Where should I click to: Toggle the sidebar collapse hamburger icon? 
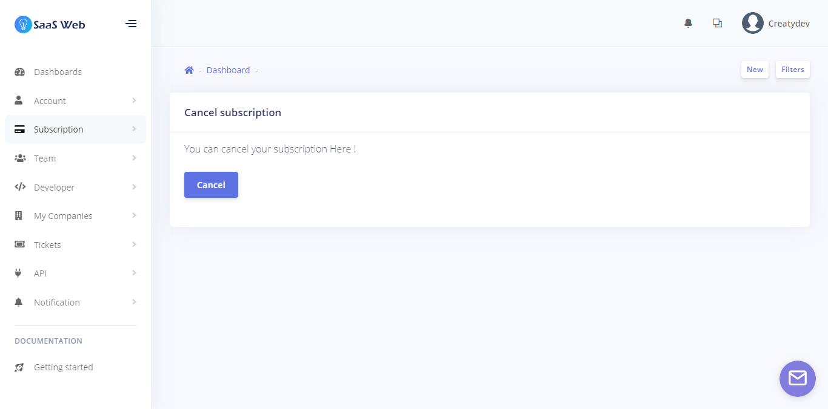(131, 24)
